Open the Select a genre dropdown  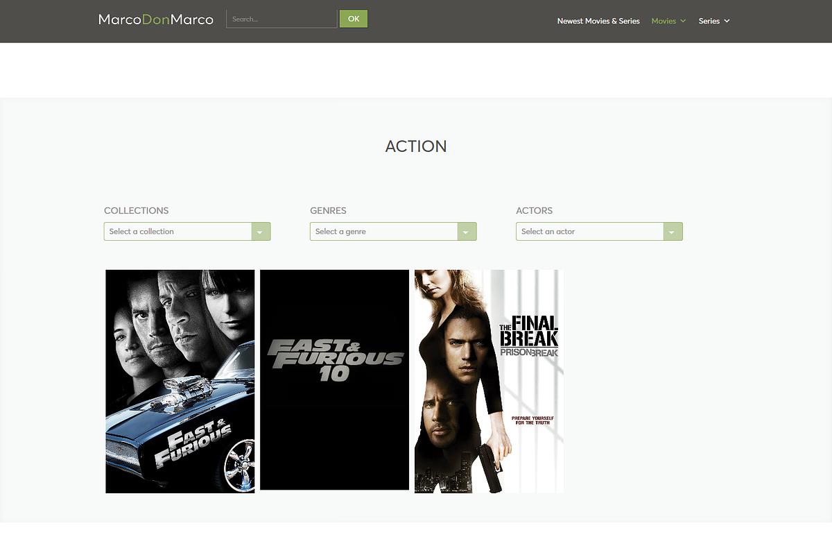coord(393,232)
